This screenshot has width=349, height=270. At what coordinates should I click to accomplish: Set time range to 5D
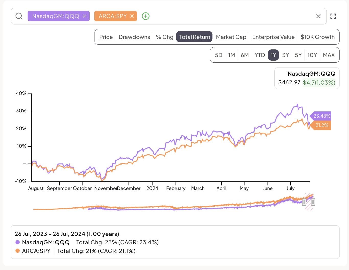coord(219,55)
